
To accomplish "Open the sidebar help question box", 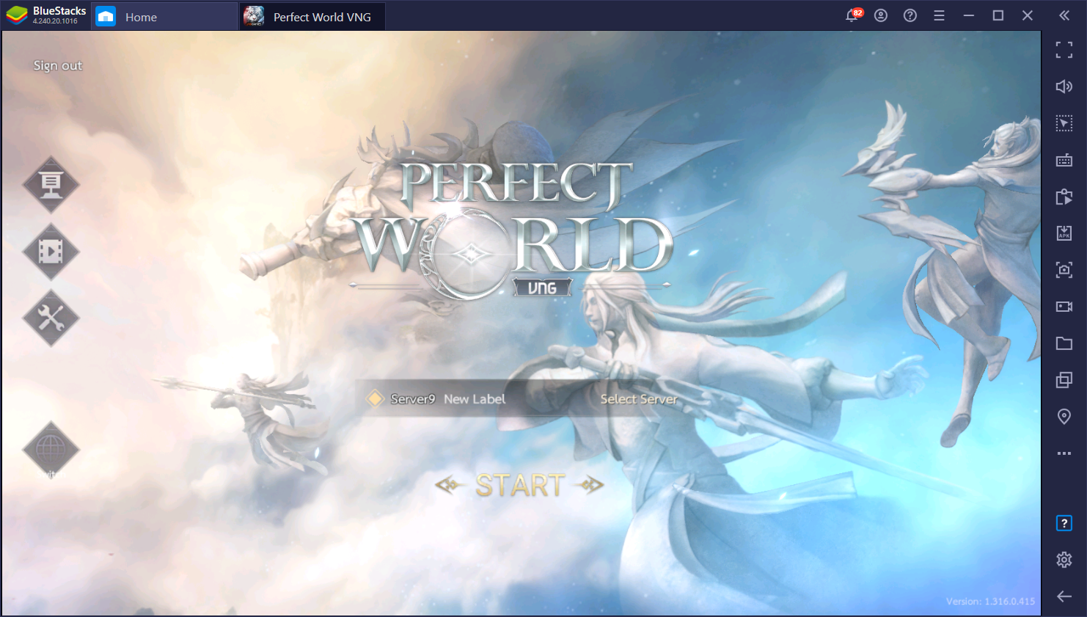I will 1064,523.
